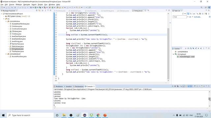Toggle Link with Editor in Package Explorer

coord(39,10)
